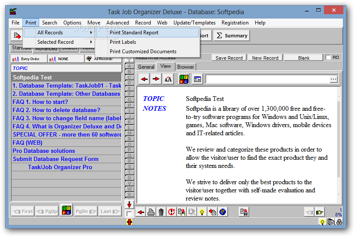The width and height of the screenshot is (355, 237).
Task: Select 'FAQ 2. How to delete database?' record
Action: (67, 110)
